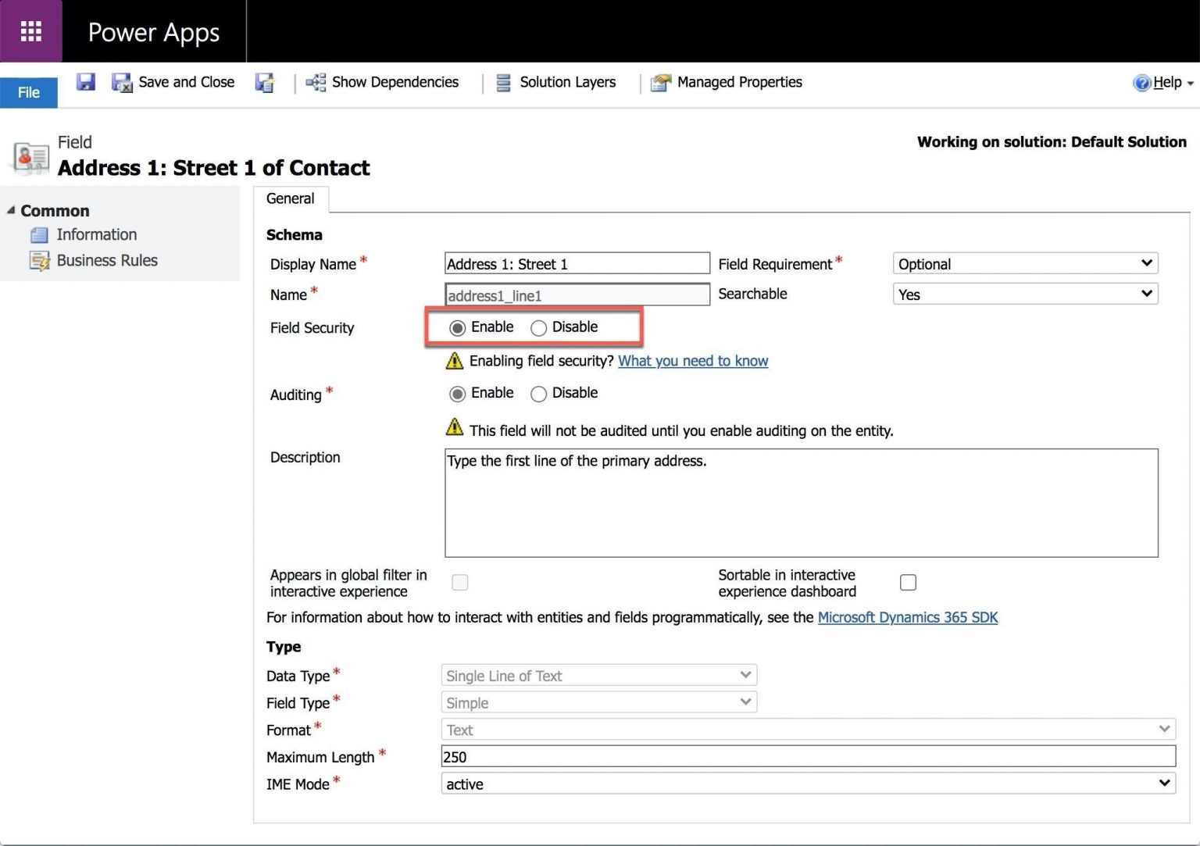The height and width of the screenshot is (846, 1200).
Task: Open the Searchable dropdown
Action: 1024,294
